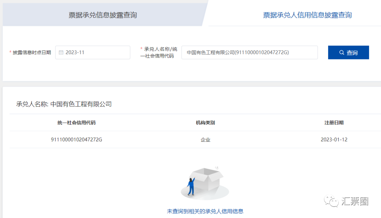Focus the 承兑人名称 input field
The width and height of the screenshot is (381, 218).
coord(249,52)
